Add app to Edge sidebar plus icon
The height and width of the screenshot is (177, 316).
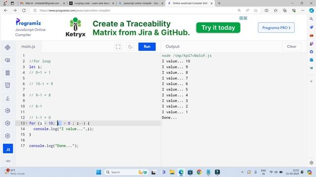(x=312, y=81)
